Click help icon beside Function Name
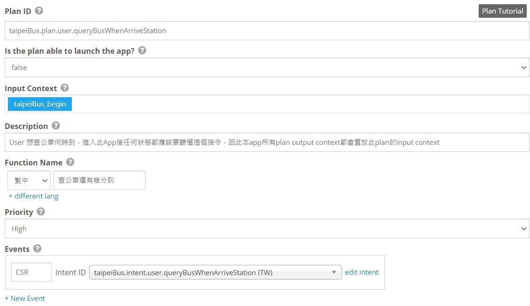 click(x=70, y=162)
